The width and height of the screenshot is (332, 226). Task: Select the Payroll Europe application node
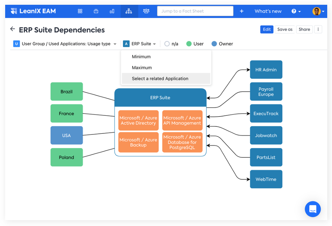click(x=266, y=92)
